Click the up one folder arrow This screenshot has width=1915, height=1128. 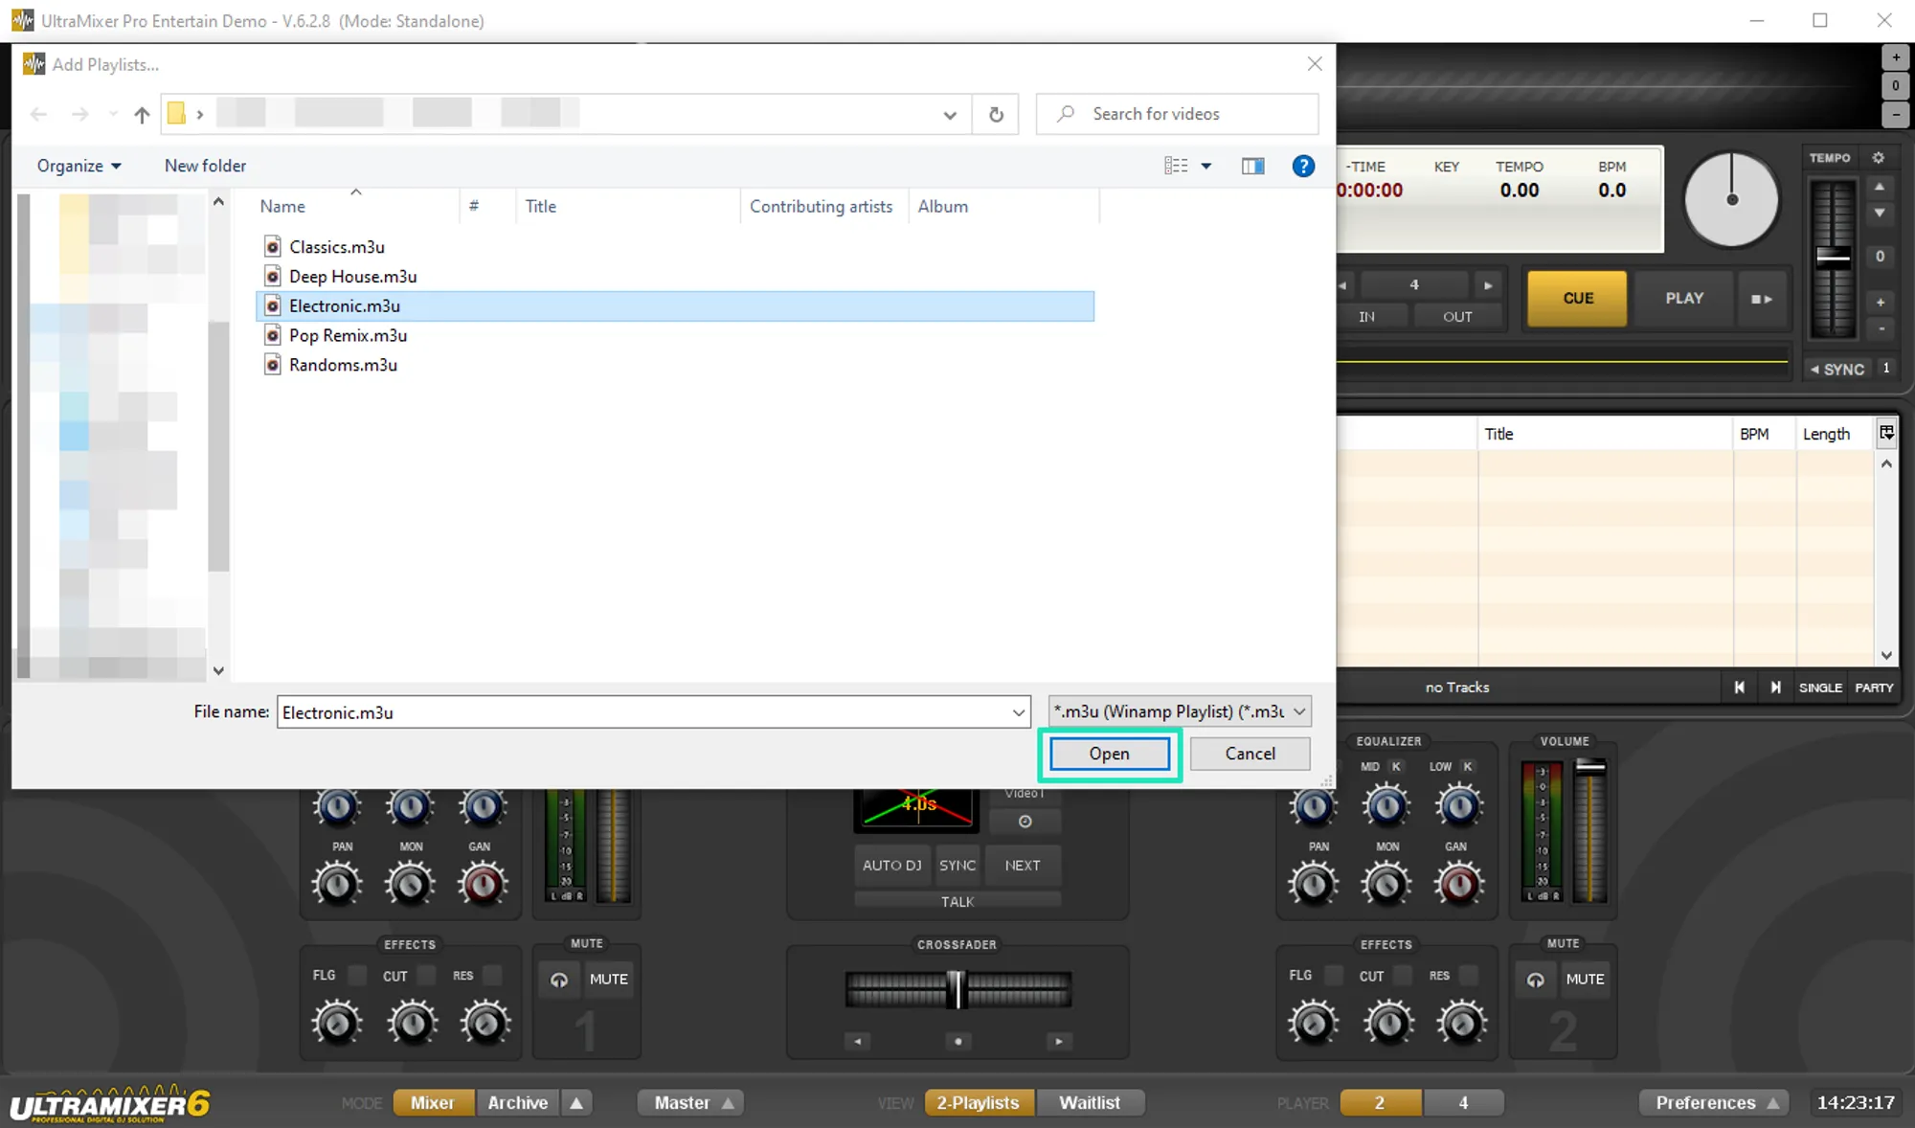coord(142,115)
